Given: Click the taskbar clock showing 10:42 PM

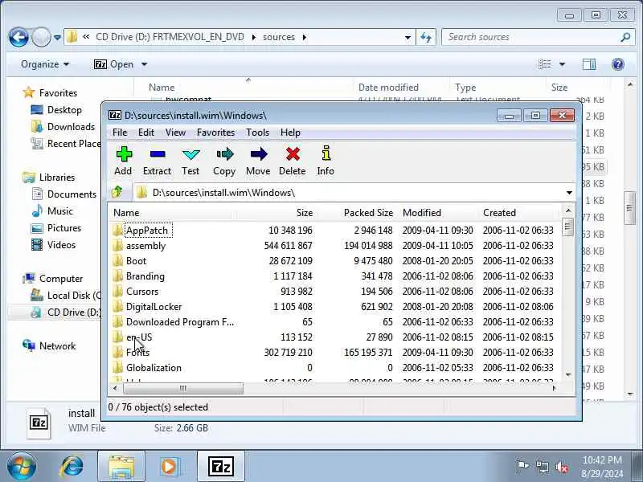Looking at the screenshot, I should pos(602,467).
